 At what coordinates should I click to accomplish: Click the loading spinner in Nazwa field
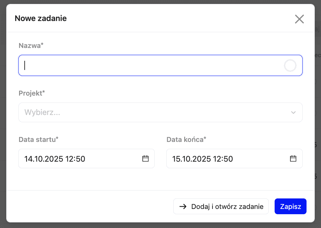(x=290, y=66)
